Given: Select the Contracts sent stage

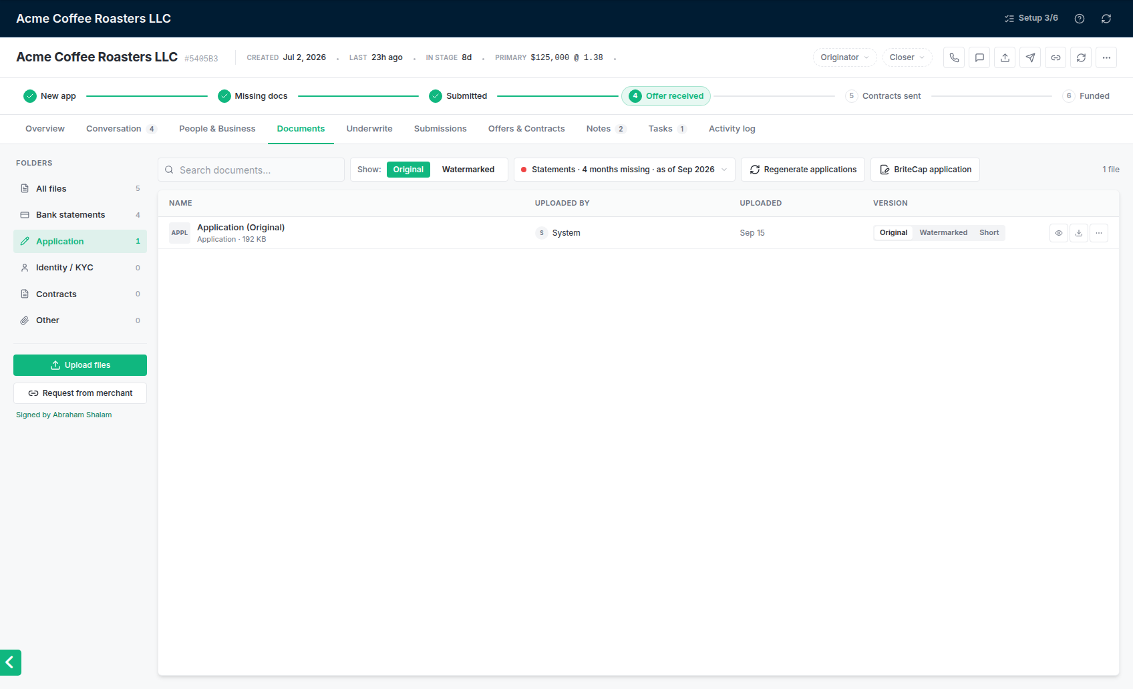Looking at the screenshot, I should click(883, 96).
